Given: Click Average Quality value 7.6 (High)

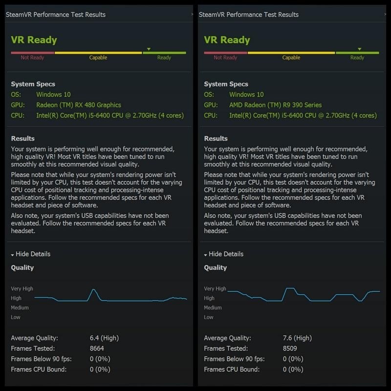Looking at the screenshot, I should [297, 338].
